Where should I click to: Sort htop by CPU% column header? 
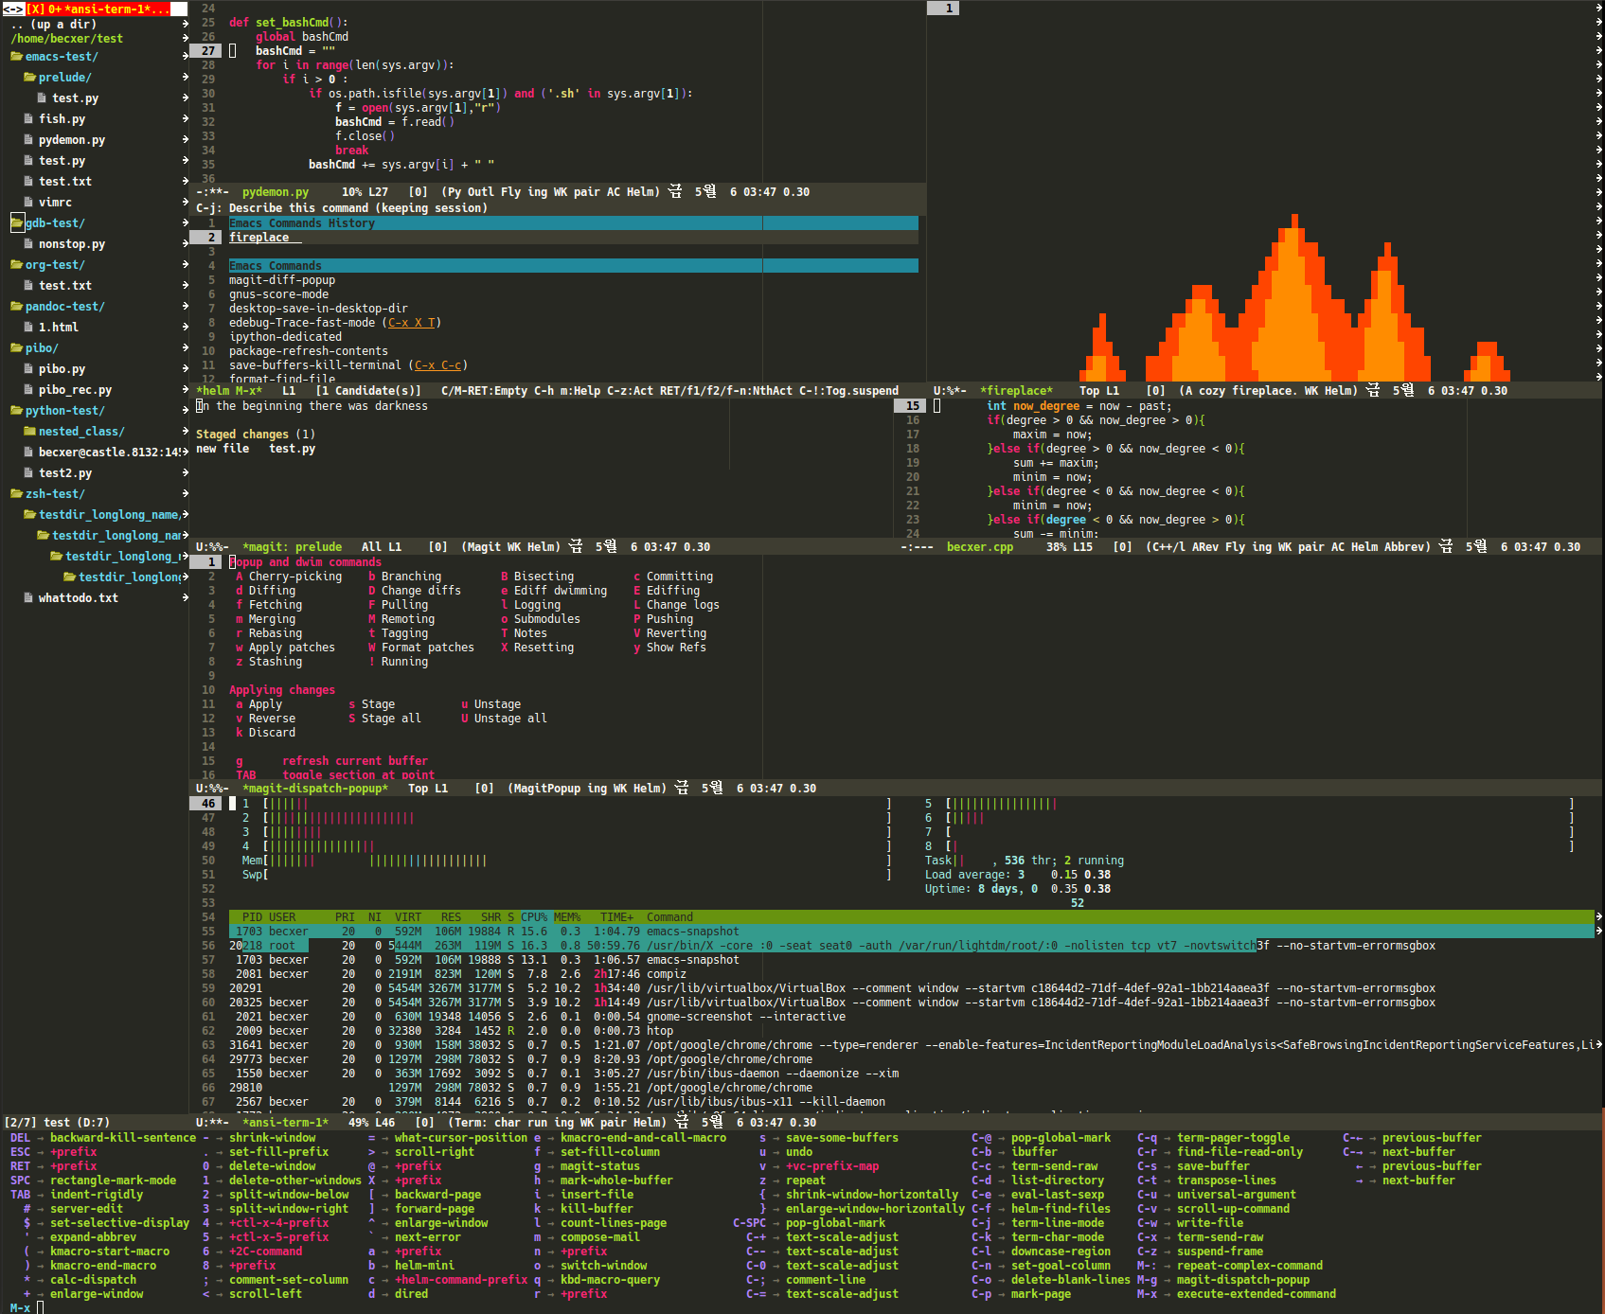tap(534, 917)
